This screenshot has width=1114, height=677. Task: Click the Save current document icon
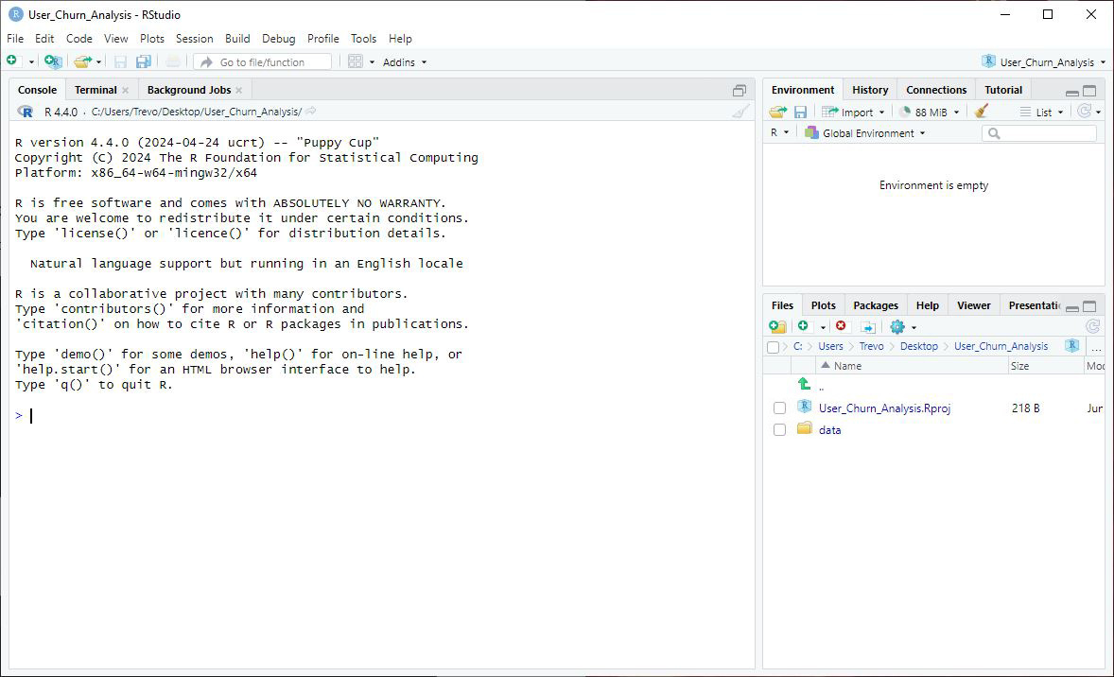coord(120,61)
